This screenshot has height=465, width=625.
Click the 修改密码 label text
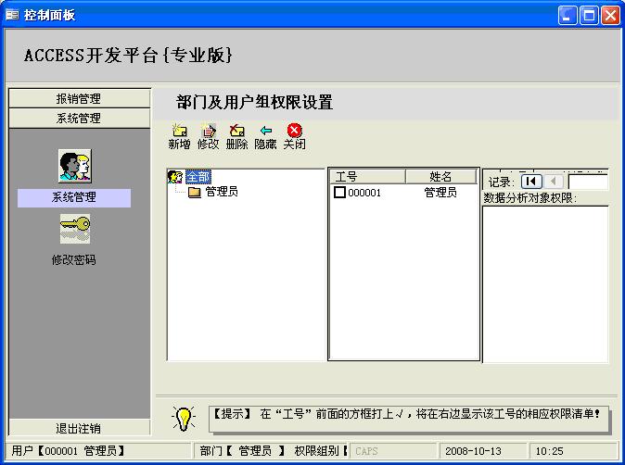coord(74,260)
